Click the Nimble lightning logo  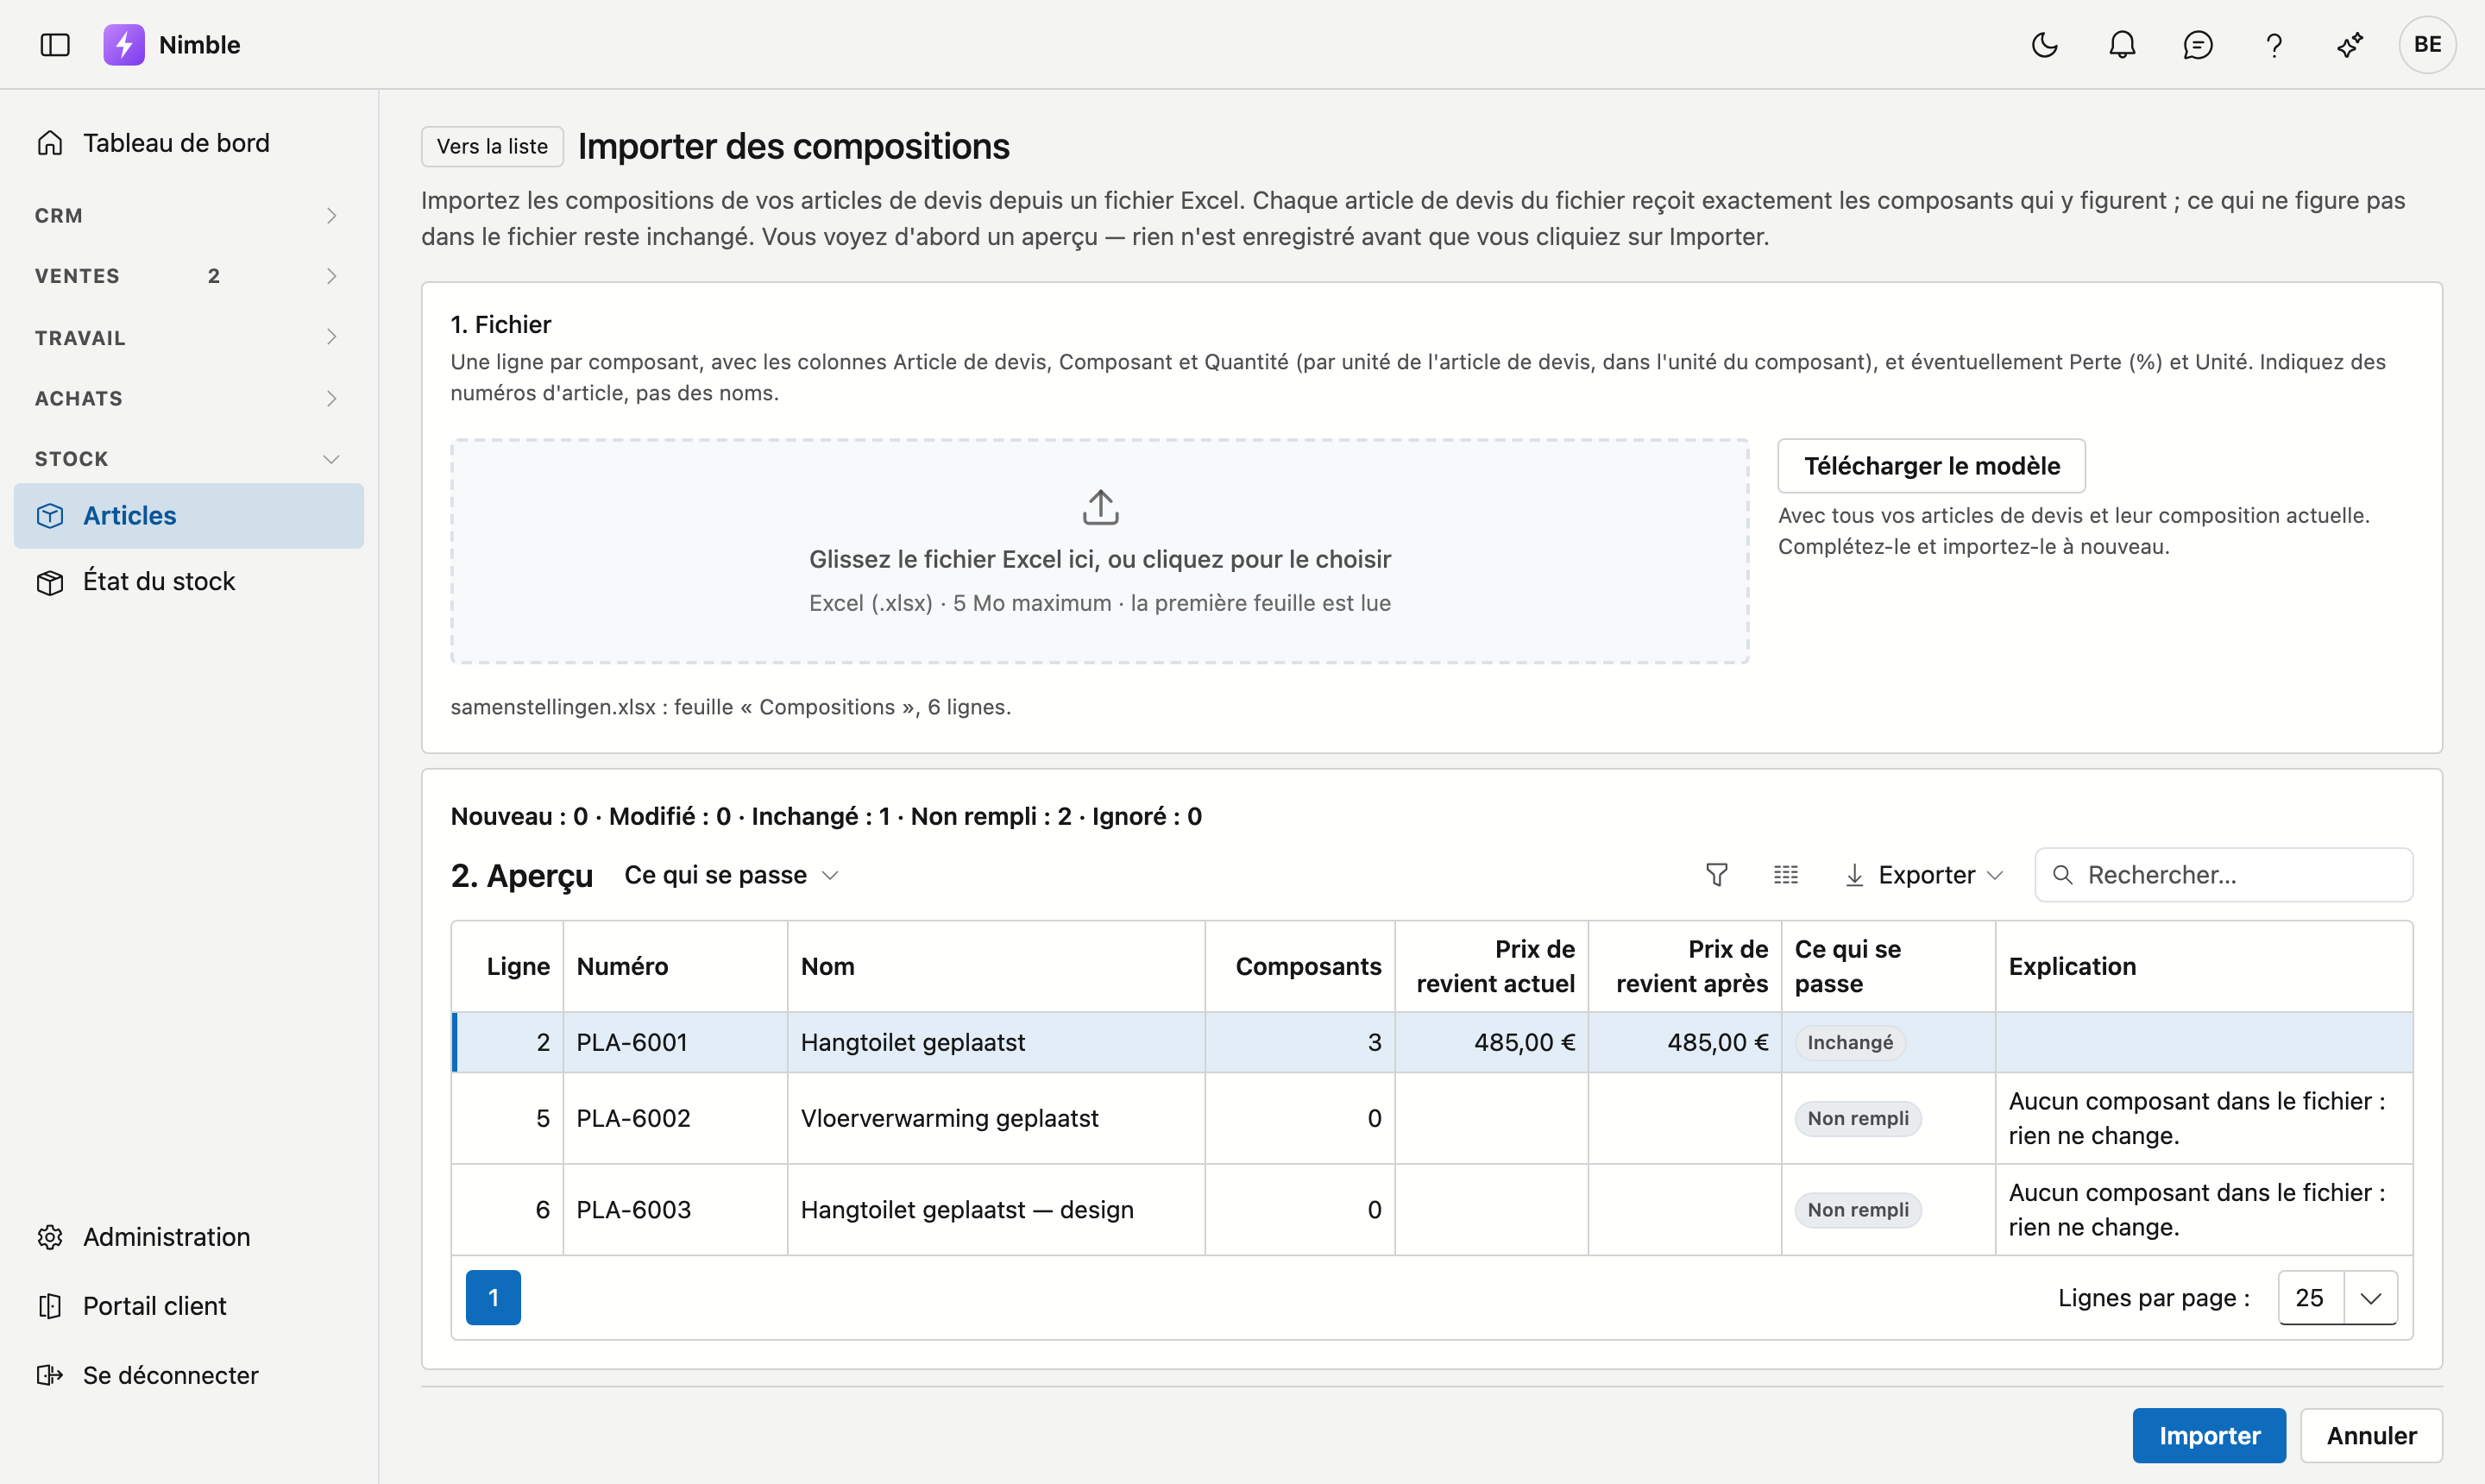(x=124, y=45)
